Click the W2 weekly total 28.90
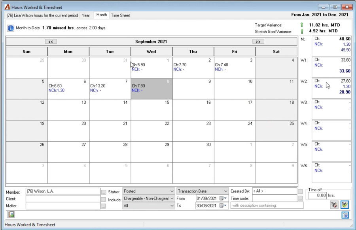 click(345, 92)
